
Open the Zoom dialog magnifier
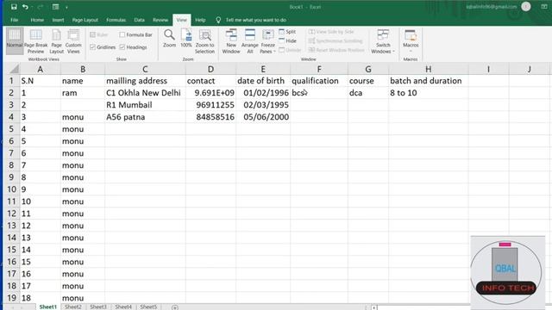pyautogui.click(x=169, y=38)
